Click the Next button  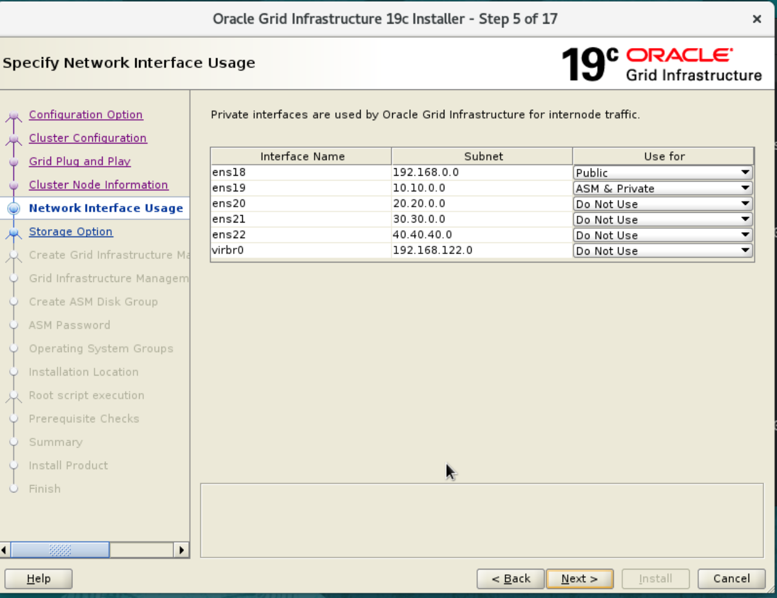pos(580,579)
